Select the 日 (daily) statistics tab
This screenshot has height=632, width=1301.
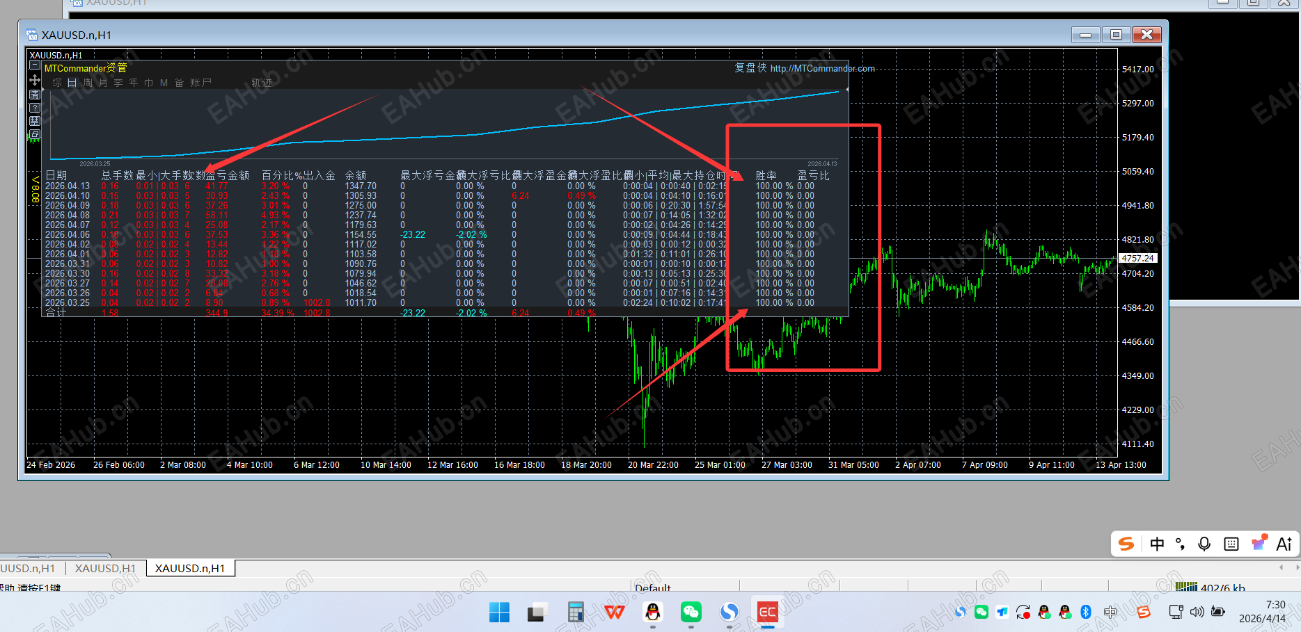[x=72, y=83]
